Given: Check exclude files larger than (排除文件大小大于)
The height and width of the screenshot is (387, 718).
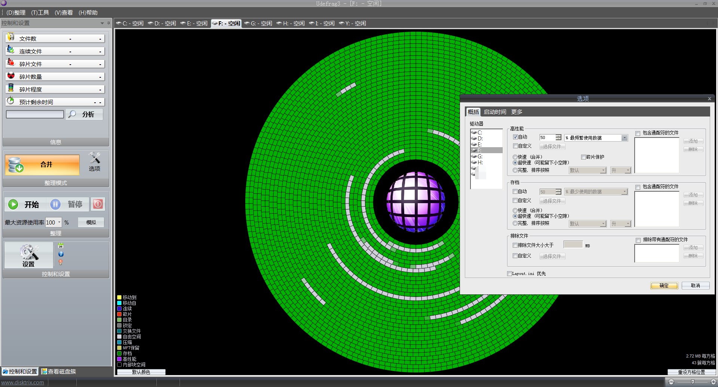Looking at the screenshot, I should (x=515, y=245).
